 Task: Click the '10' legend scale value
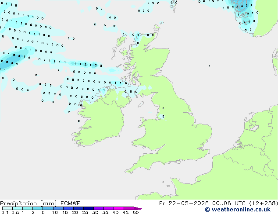[55, 212]
